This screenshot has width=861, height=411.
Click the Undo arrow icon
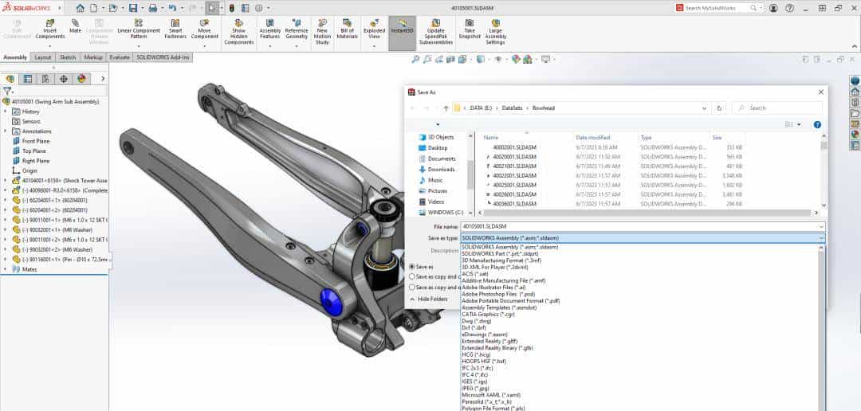pos(172,8)
